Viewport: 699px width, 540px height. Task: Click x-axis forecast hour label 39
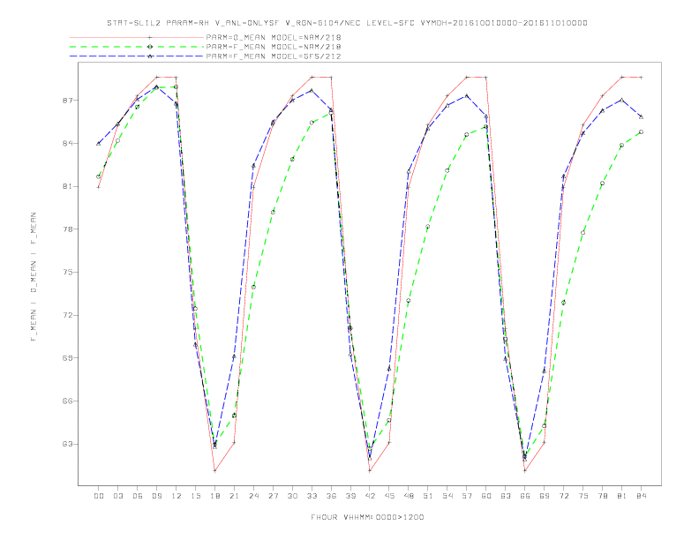click(350, 496)
